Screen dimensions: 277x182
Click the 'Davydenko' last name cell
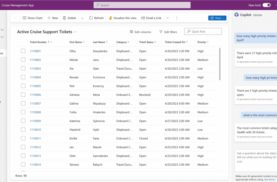100,51
